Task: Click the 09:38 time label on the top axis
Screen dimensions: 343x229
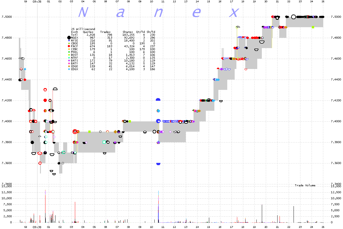Action: click(37, 1)
